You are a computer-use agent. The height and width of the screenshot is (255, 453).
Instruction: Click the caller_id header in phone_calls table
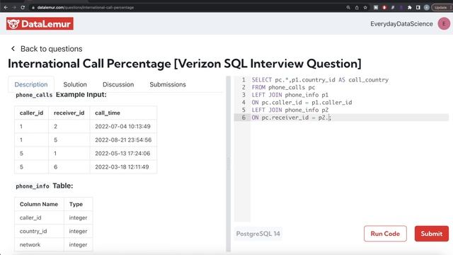click(31, 113)
